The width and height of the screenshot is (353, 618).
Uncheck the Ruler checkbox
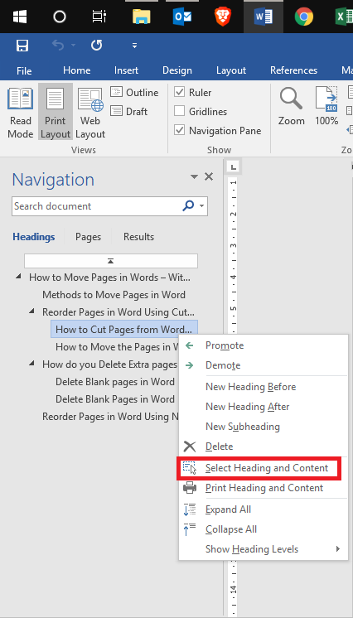180,92
